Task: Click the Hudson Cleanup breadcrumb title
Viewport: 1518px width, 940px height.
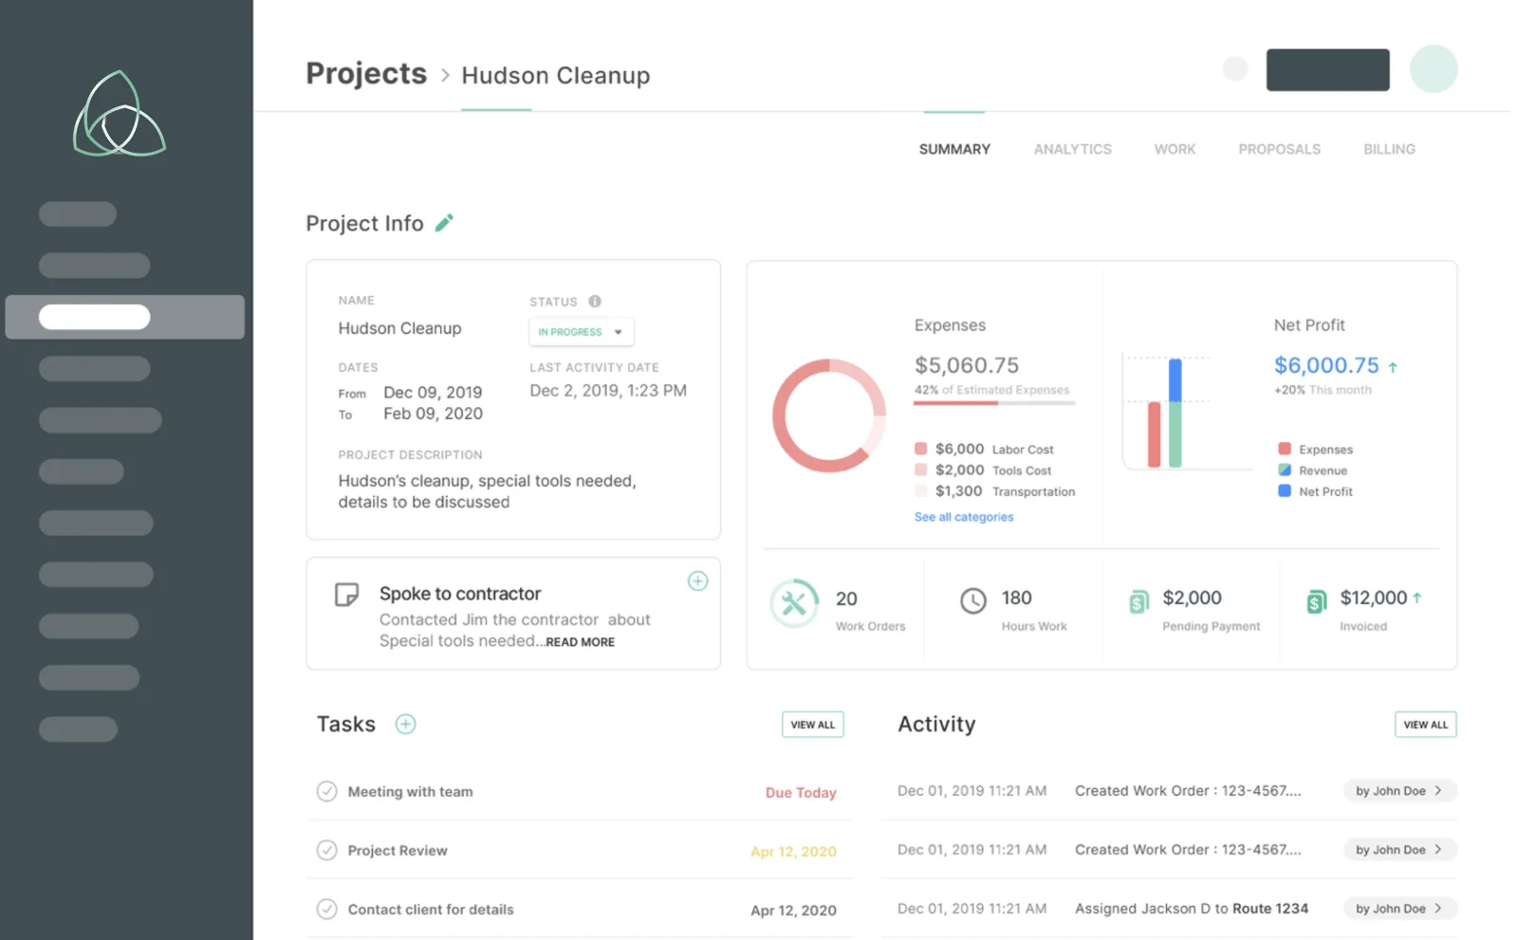Action: coord(556,75)
